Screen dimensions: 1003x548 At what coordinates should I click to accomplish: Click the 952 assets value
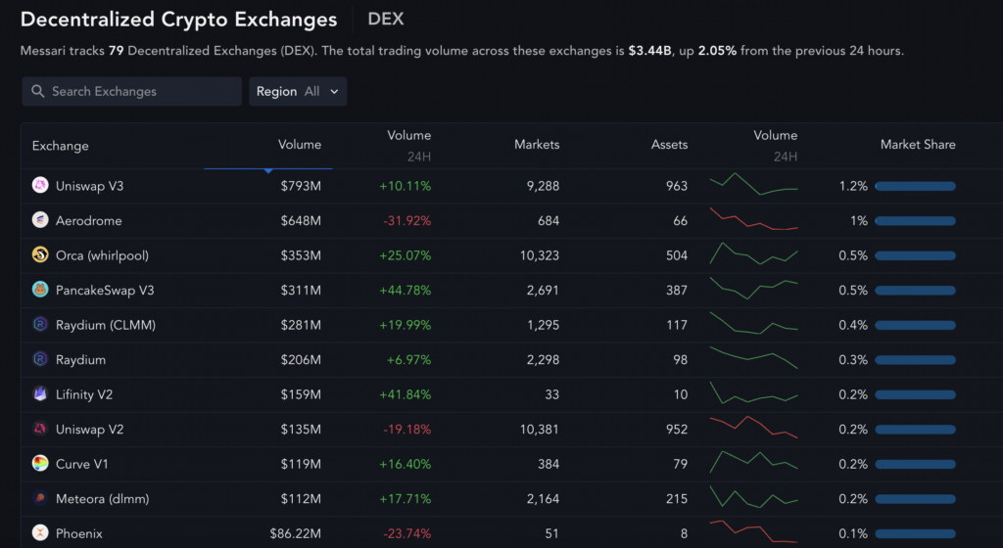point(677,430)
